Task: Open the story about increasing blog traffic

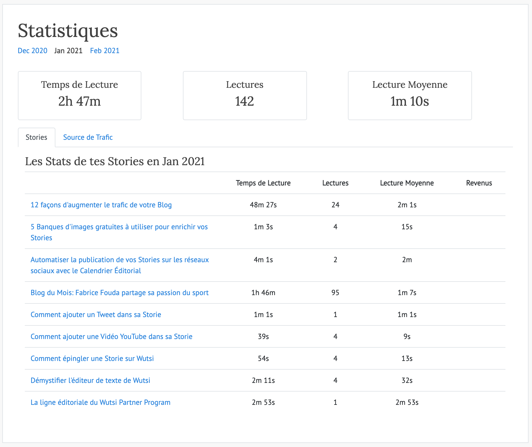Action: coord(101,205)
